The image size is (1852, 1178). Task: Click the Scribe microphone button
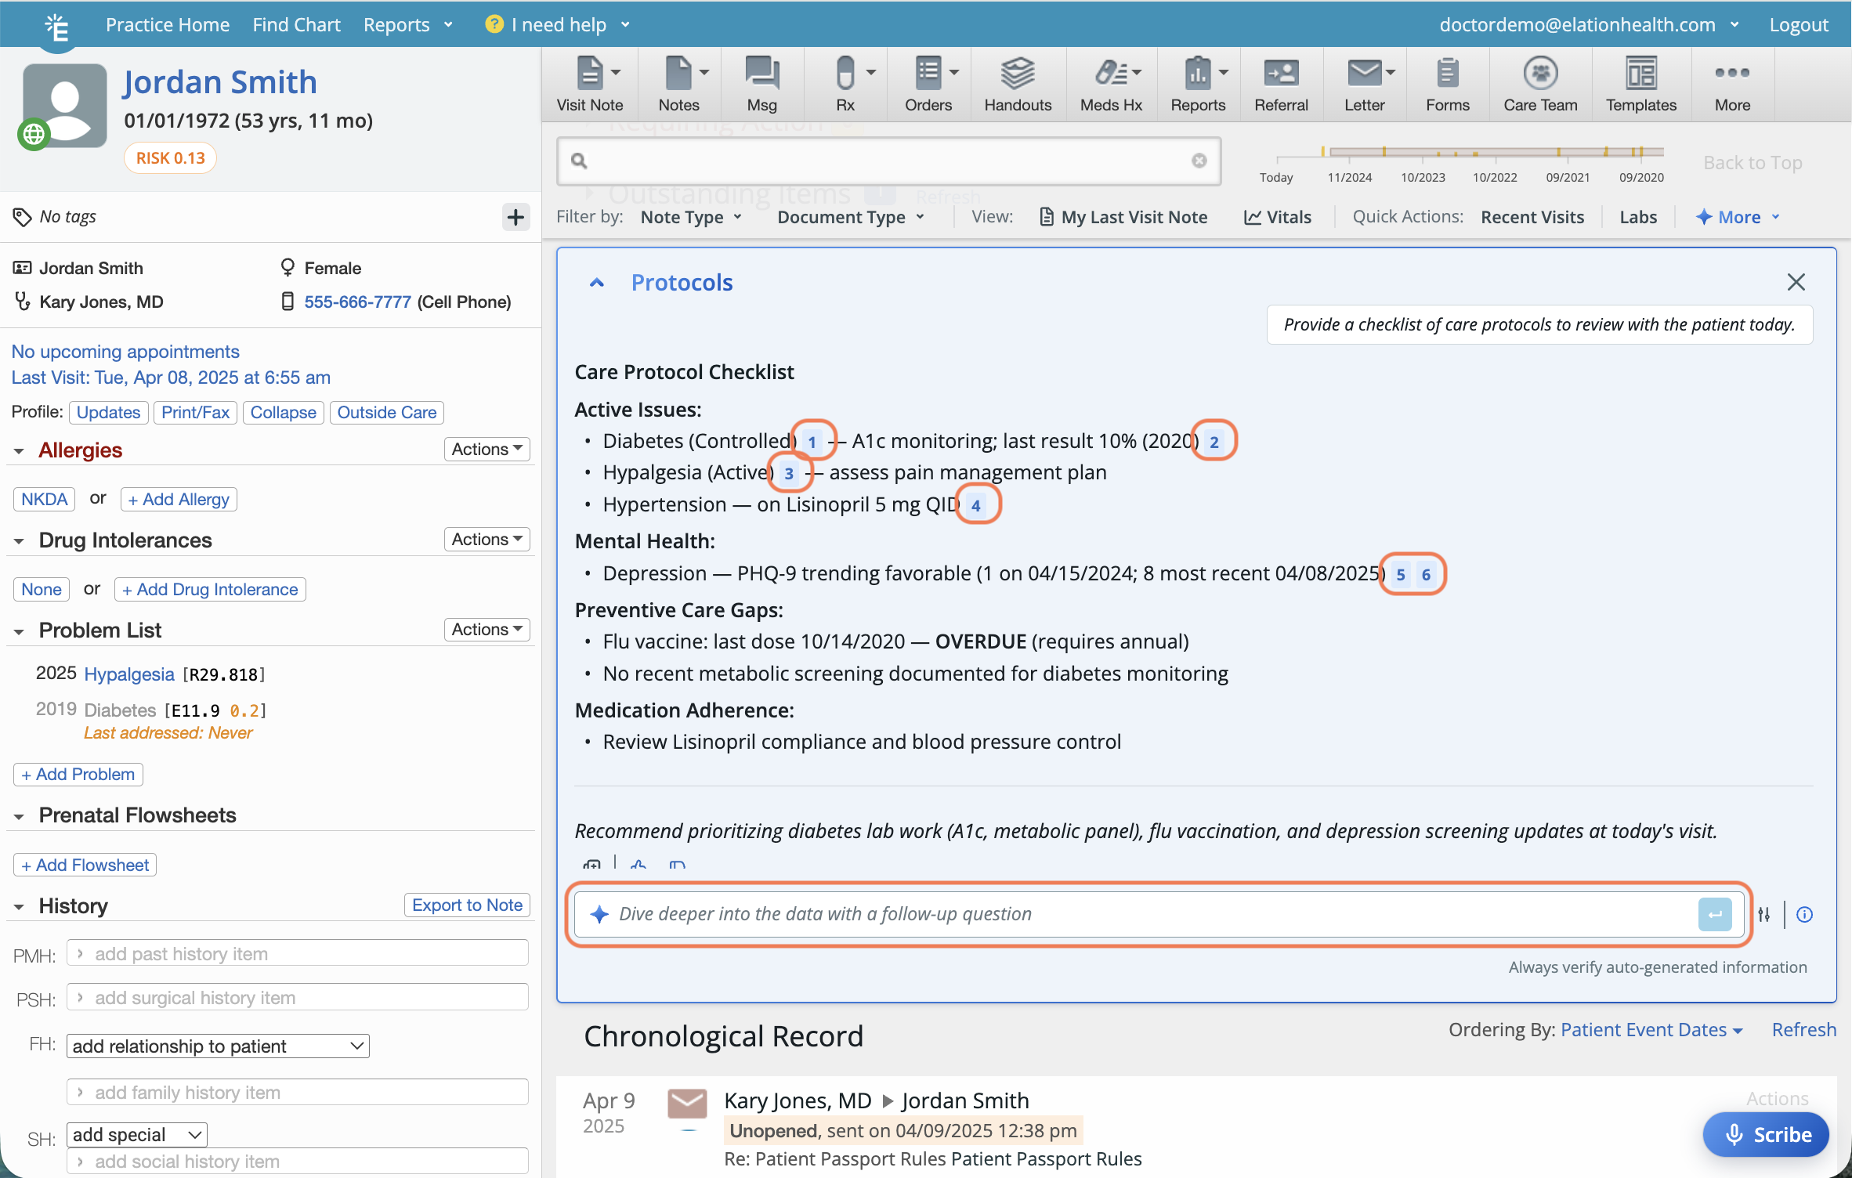1765,1134
